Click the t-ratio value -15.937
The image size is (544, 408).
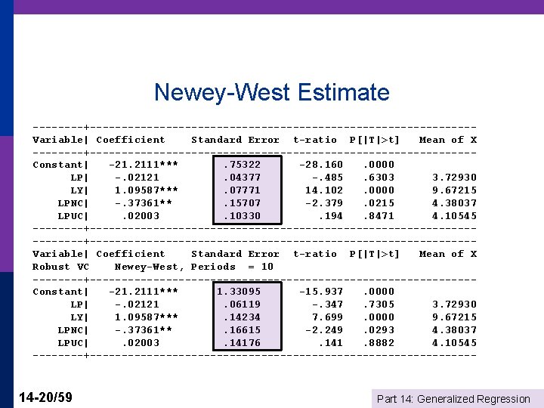[321, 292]
